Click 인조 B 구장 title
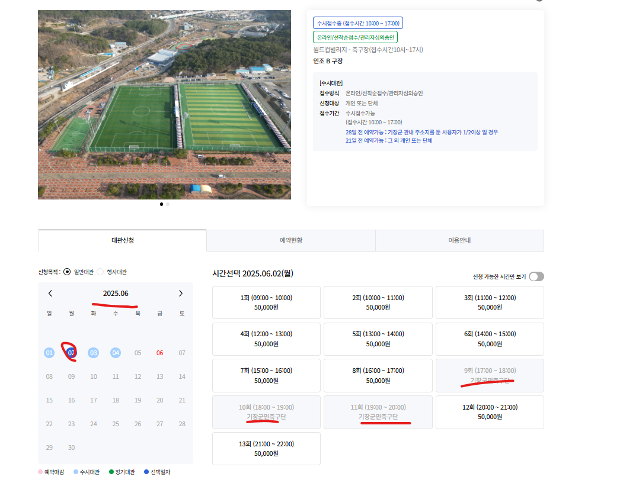 point(328,61)
